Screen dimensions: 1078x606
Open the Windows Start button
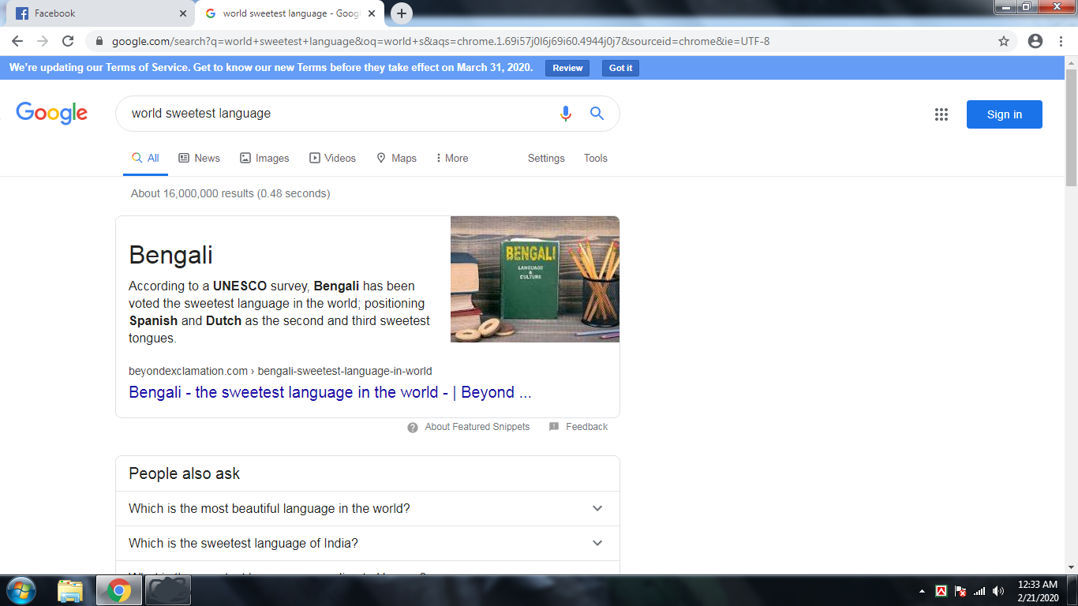[x=21, y=590]
